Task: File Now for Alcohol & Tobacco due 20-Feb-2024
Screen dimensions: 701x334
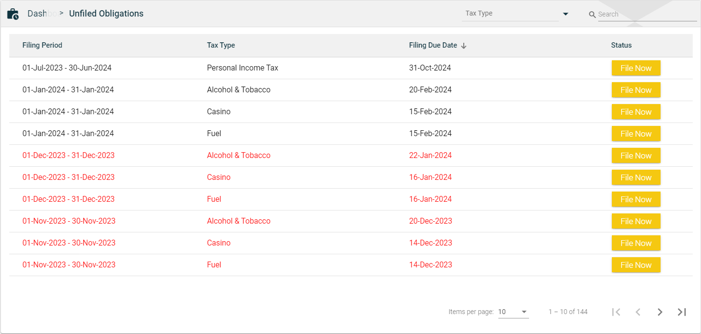Action: [x=636, y=90]
